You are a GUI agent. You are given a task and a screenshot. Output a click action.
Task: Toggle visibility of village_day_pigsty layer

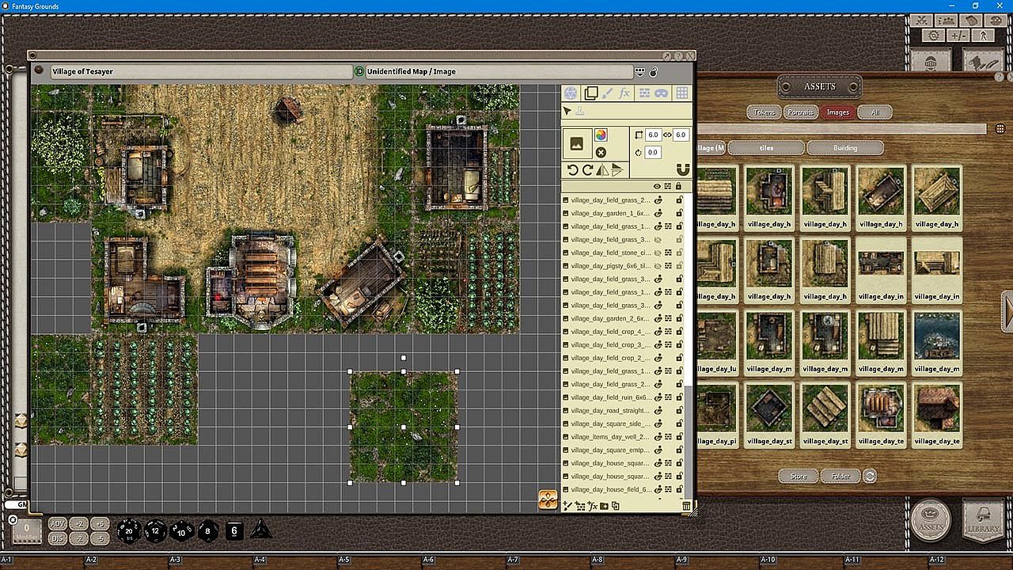pyautogui.click(x=658, y=266)
